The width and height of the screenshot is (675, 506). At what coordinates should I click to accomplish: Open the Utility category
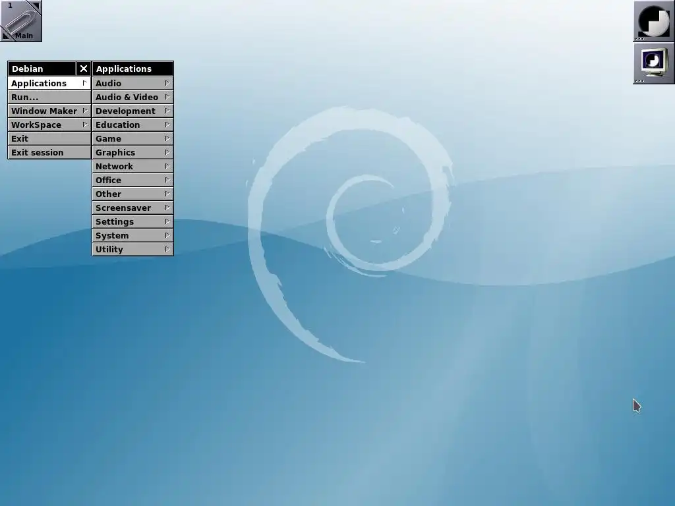(x=132, y=249)
